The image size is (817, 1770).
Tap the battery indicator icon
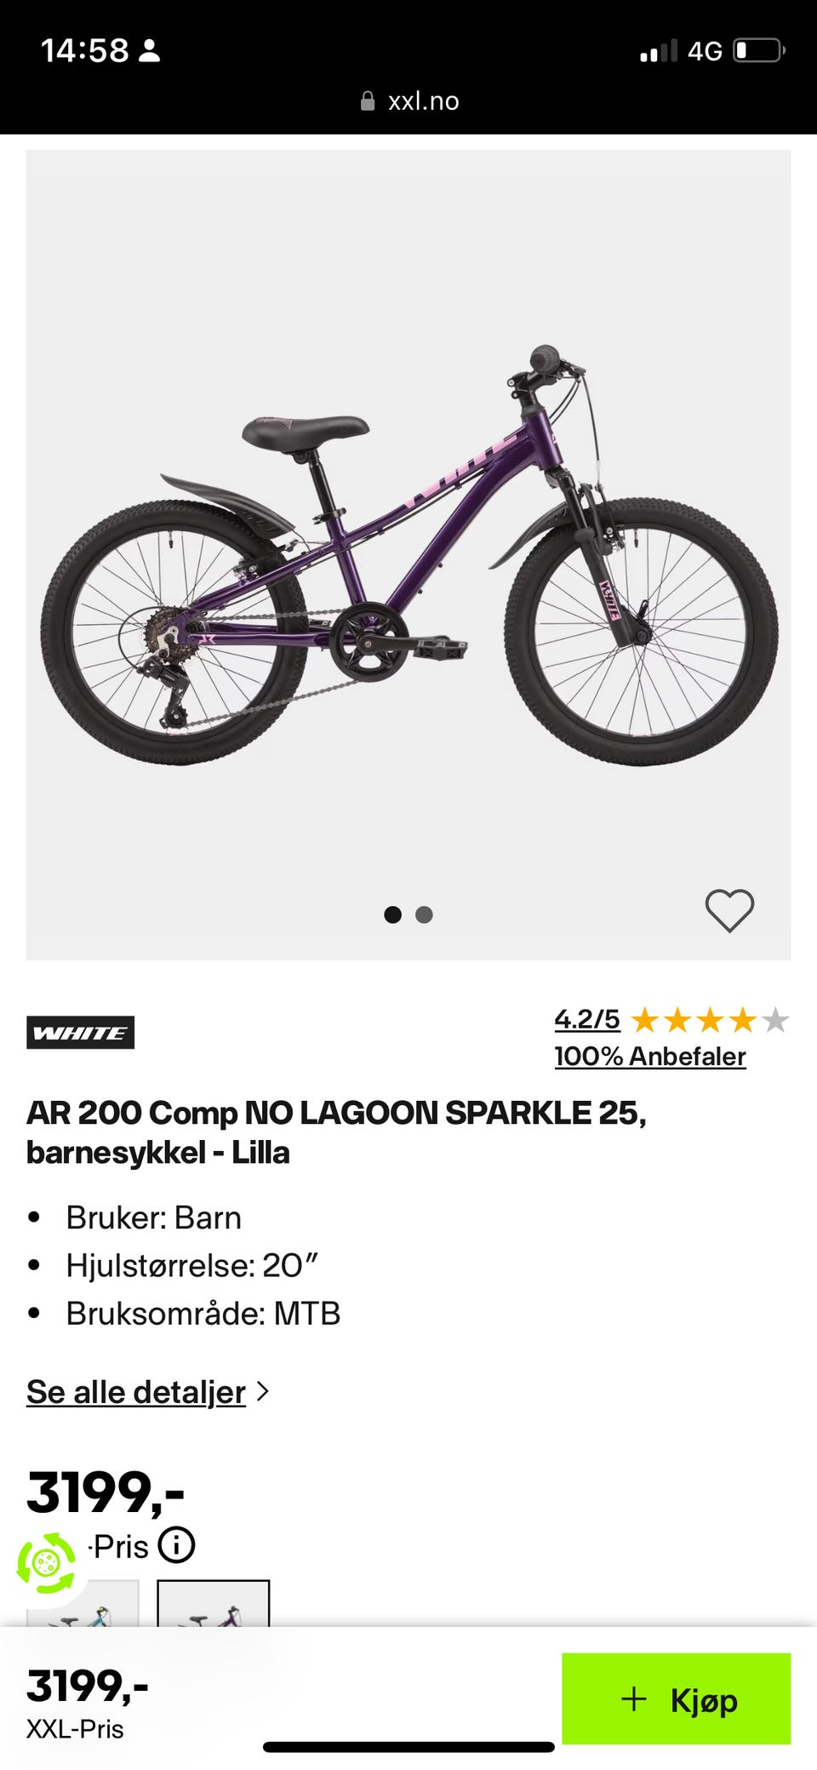(759, 51)
